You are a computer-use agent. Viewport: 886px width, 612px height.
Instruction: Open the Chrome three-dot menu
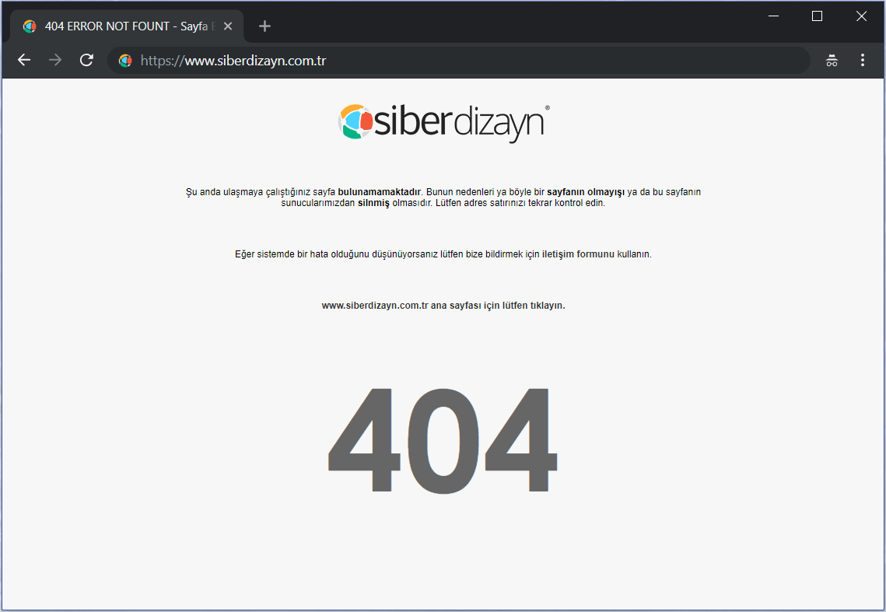(x=863, y=60)
